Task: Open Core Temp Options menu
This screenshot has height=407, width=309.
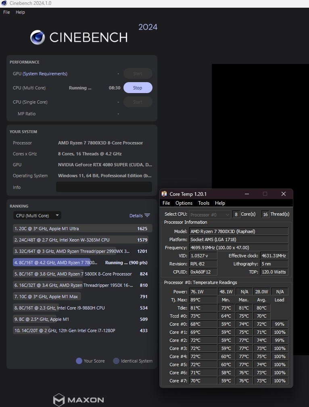Action: pyautogui.click(x=184, y=203)
